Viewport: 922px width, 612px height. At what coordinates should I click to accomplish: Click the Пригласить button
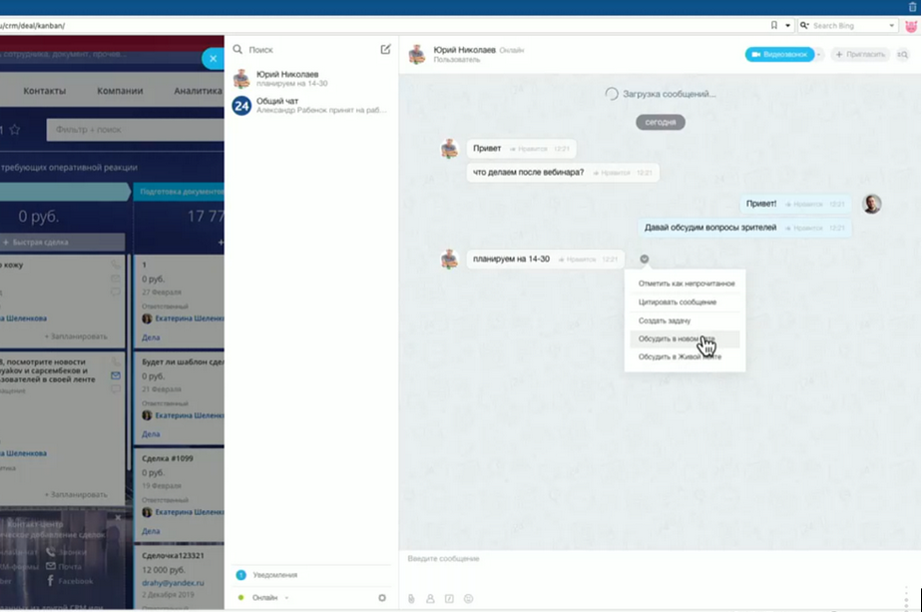[860, 54]
